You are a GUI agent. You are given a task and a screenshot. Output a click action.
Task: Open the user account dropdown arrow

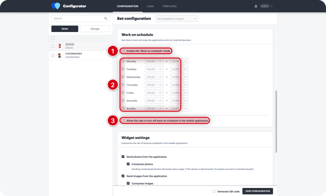click(272, 6)
